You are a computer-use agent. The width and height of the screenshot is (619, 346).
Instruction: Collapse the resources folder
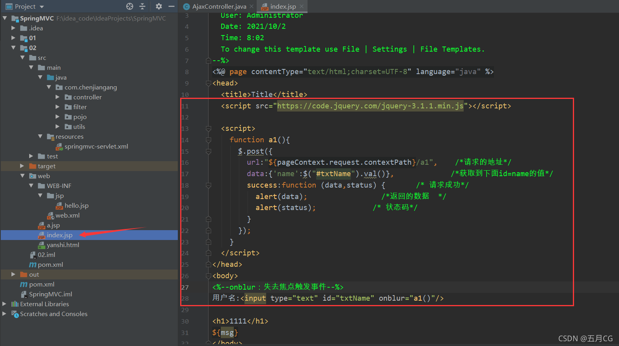click(x=40, y=136)
